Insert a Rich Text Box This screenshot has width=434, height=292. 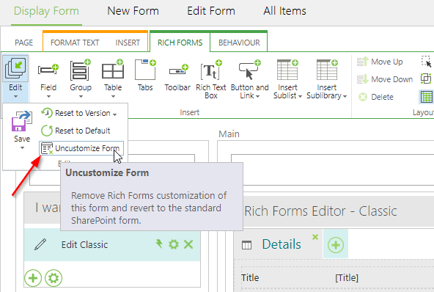(211, 79)
